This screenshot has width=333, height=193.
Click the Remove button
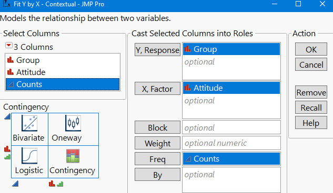[x=311, y=92]
